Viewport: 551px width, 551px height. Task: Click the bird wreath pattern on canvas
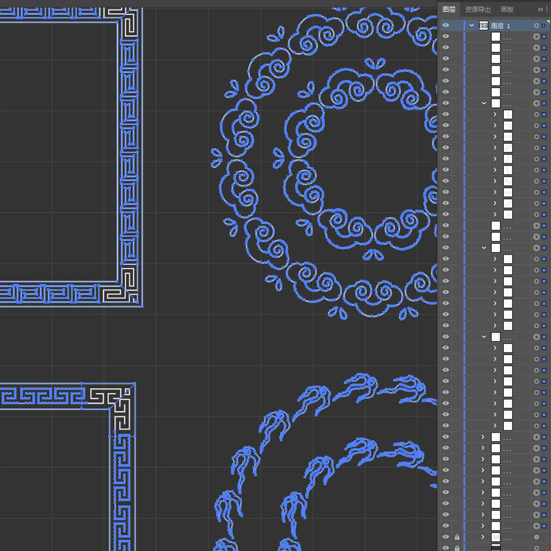coord(325,462)
